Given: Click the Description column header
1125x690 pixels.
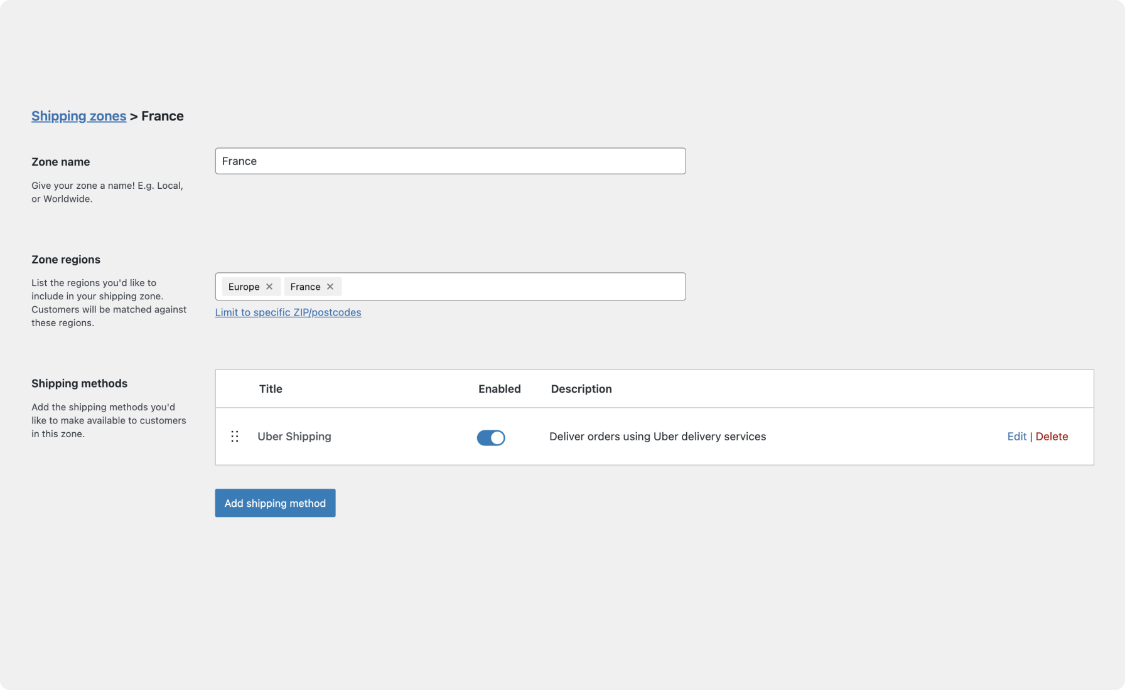Looking at the screenshot, I should (581, 389).
